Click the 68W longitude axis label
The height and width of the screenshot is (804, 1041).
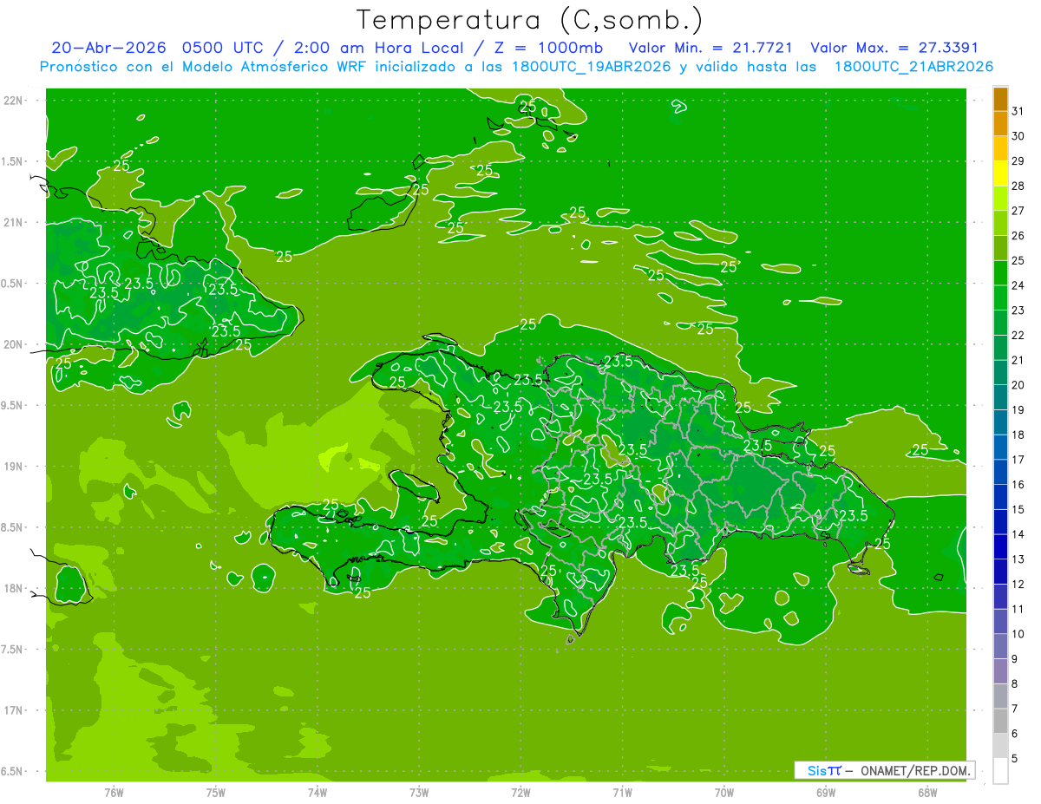(x=926, y=792)
